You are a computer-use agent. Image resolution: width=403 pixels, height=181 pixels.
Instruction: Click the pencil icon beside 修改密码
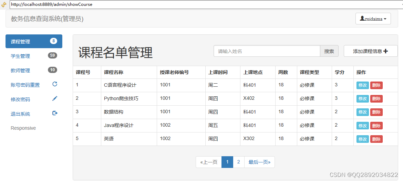(x=55, y=99)
